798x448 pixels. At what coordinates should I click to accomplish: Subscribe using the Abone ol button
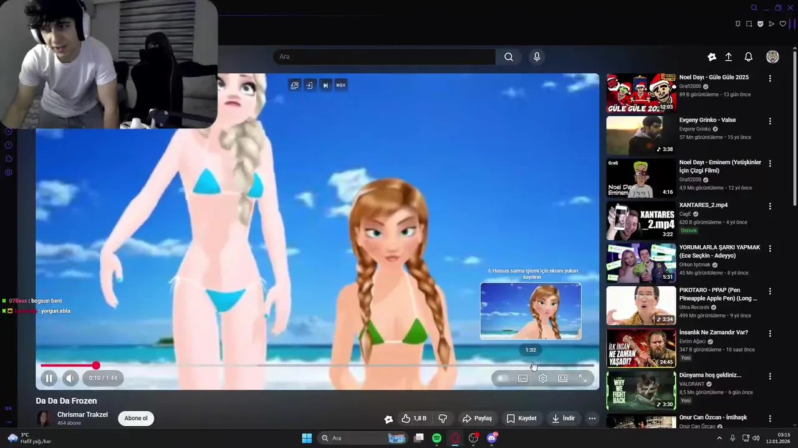136,418
